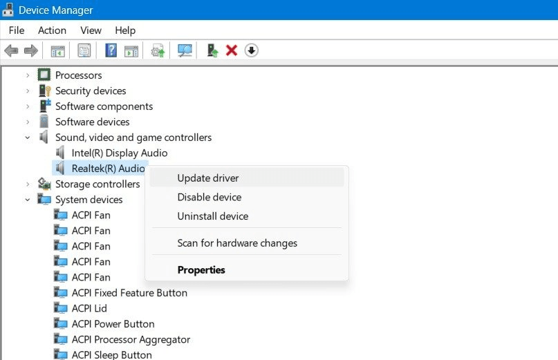558x360 pixels.
Task: Click the ACPI Power Button device icon
Action: 60,323
